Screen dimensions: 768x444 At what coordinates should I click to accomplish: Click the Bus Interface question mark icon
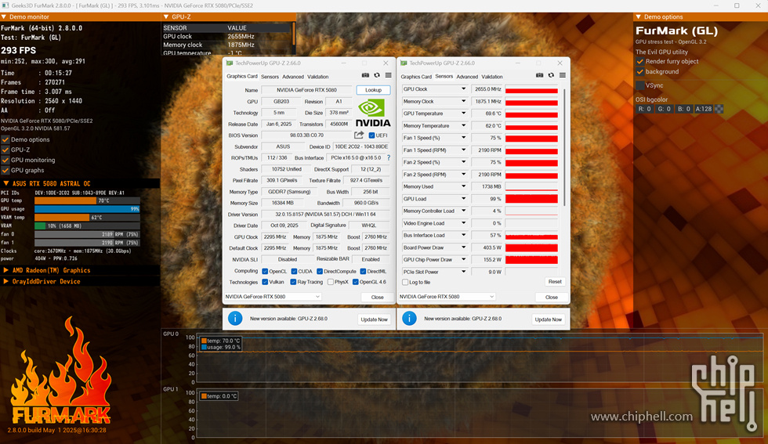click(x=388, y=158)
